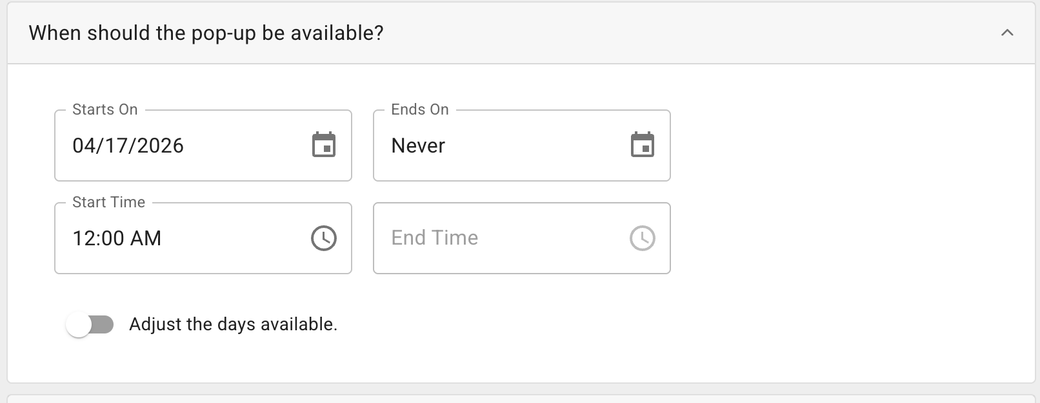Click the "Ends On" field label

pos(419,109)
